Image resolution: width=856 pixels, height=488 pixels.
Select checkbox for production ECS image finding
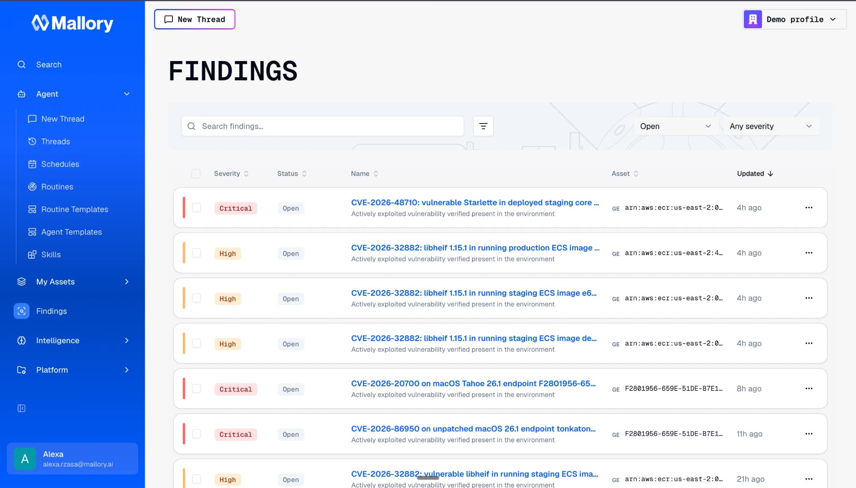196,253
